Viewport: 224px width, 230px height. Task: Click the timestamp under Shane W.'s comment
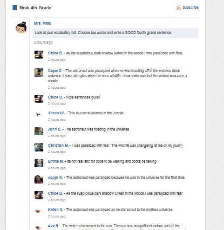coord(57,119)
